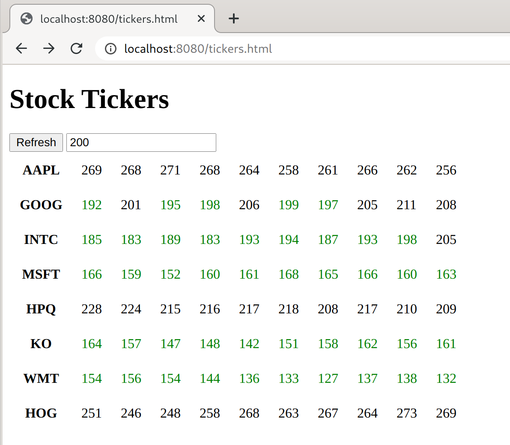
Task: Select the KO row label
Action: 41,344
